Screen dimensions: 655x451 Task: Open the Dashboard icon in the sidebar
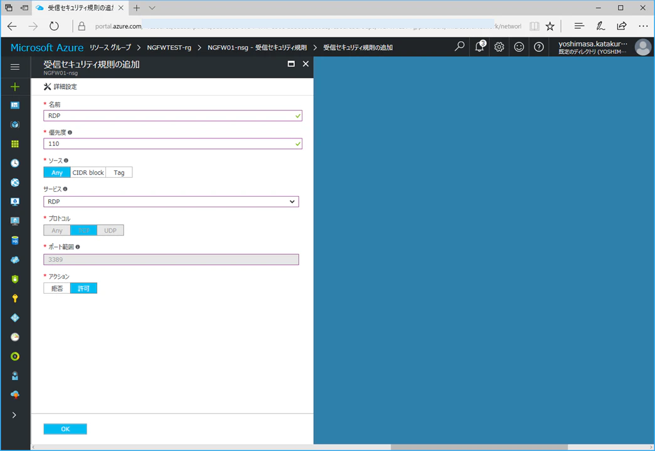click(15, 105)
